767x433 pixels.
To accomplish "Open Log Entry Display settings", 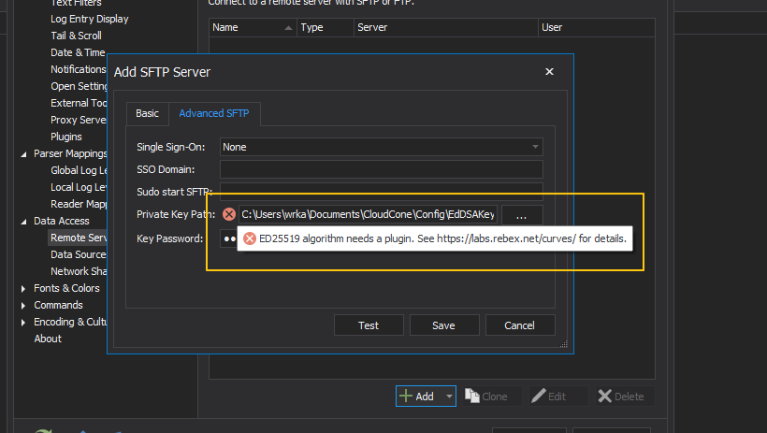I will click(90, 19).
